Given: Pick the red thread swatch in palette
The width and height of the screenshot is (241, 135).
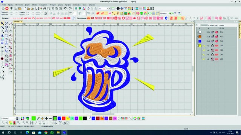Looking at the screenshot, I should point(64,118).
